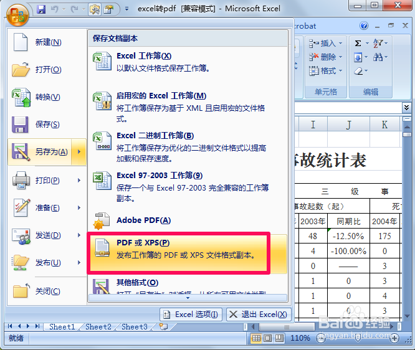Choose Close (关闭) in Office menu
This screenshot has width=415, height=350.
(47, 291)
